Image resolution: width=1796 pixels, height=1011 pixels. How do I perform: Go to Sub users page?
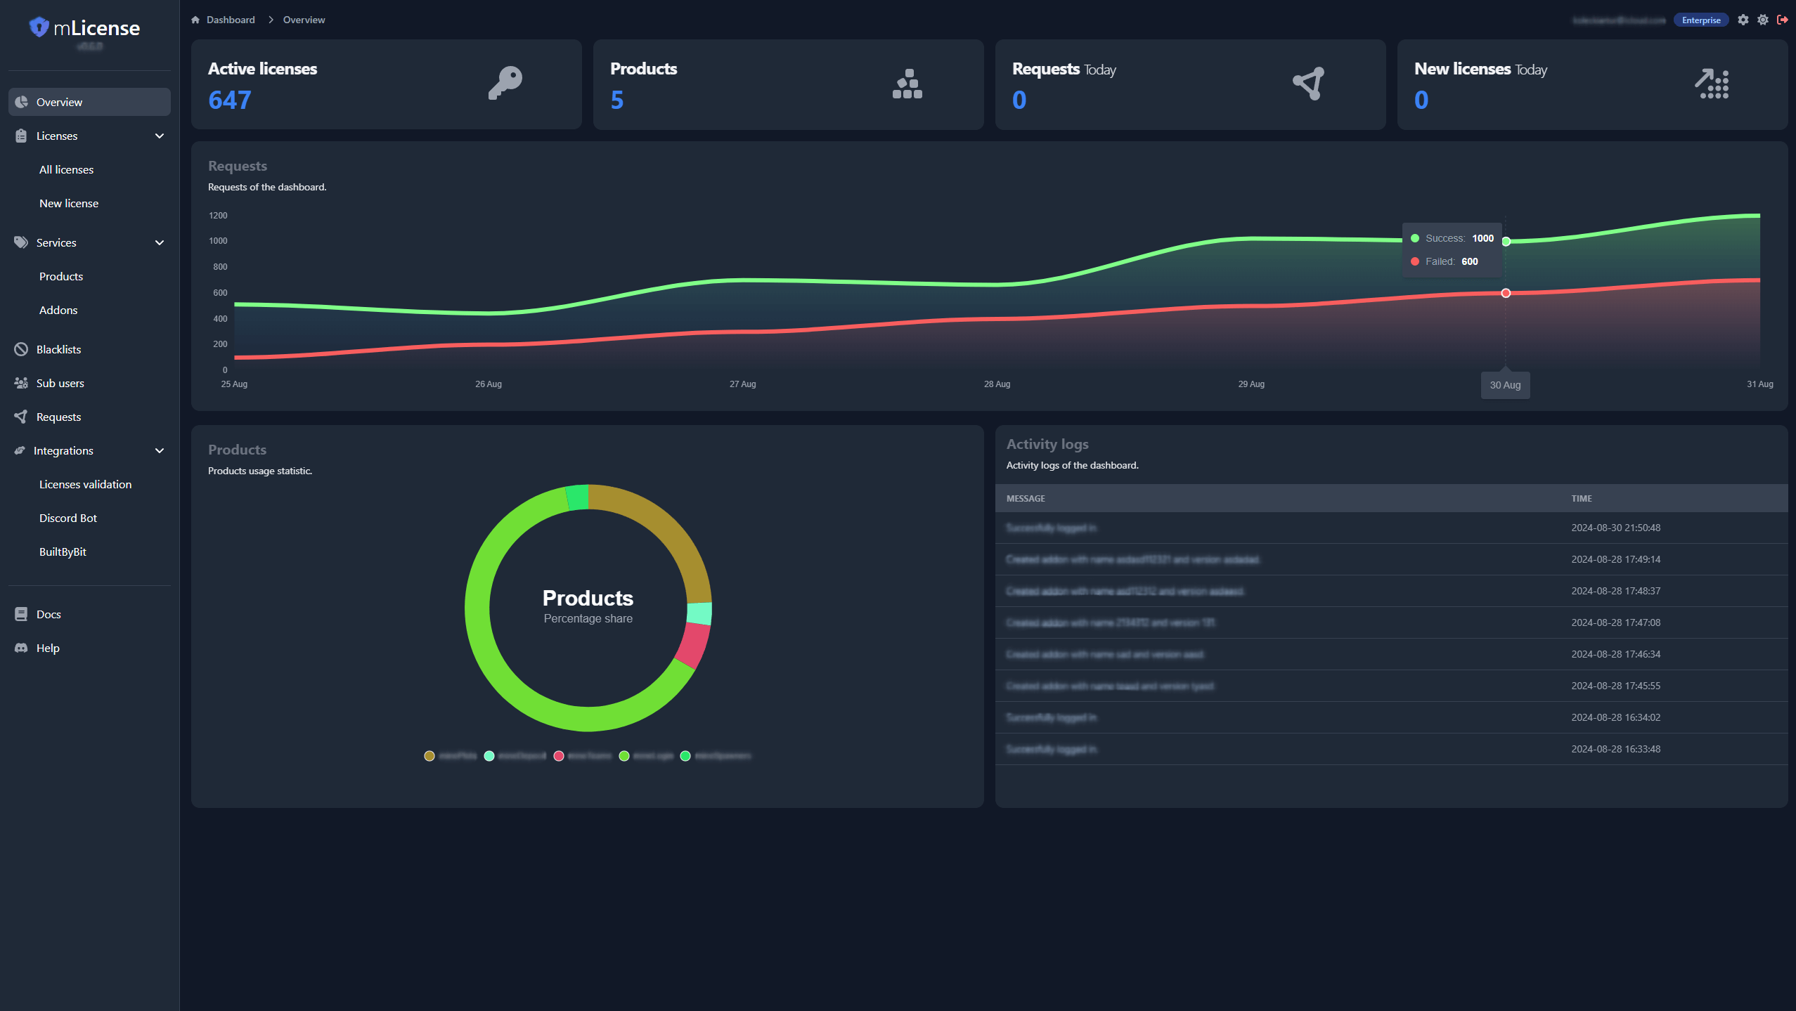60,383
